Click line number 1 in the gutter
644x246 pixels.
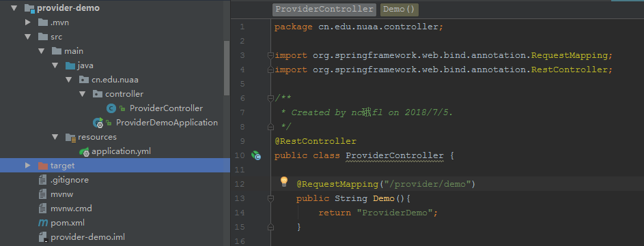click(242, 27)
